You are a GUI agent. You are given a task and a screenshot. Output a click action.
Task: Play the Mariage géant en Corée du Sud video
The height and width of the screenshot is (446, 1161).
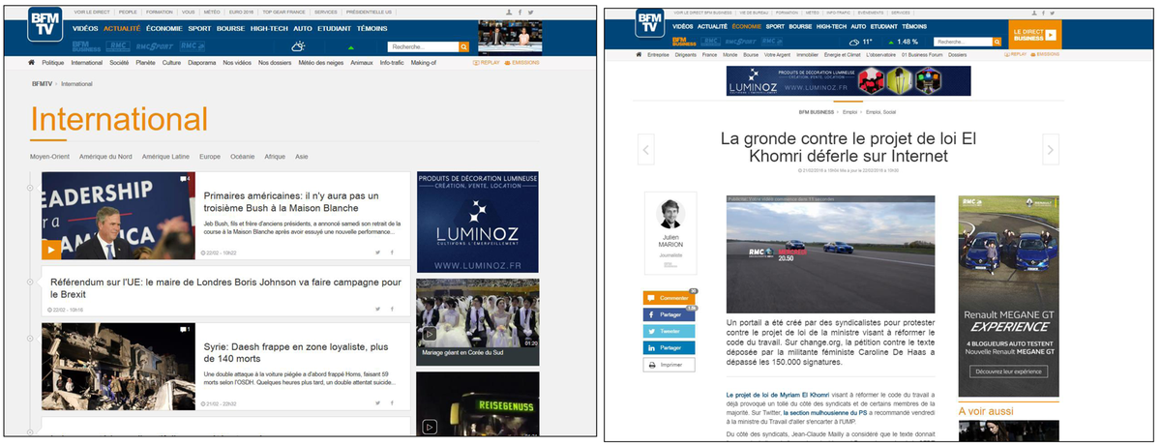[x=478, y=313]
